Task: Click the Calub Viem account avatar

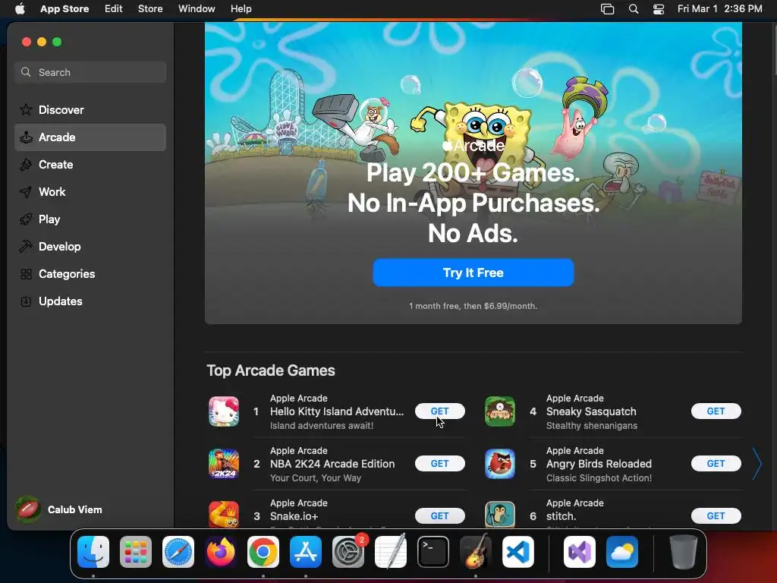Action: pyautogui.click(x=28, y=509)
